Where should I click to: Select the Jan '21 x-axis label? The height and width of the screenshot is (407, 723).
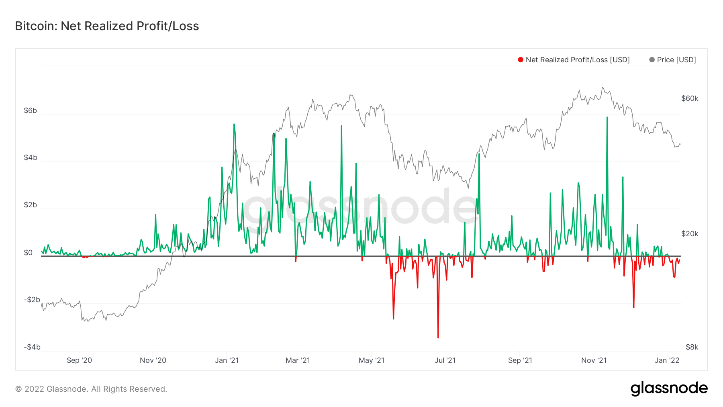(x=227, y=360)
